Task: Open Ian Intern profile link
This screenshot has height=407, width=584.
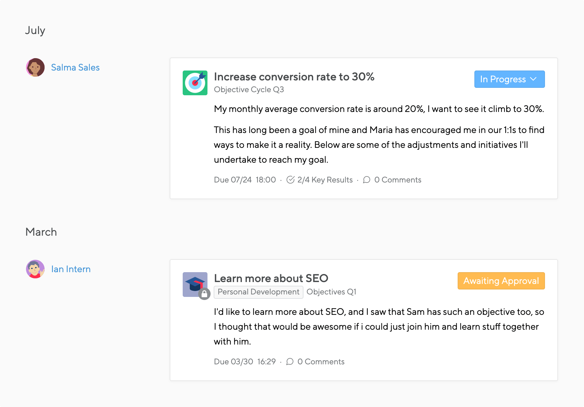Action: [71, 269]
